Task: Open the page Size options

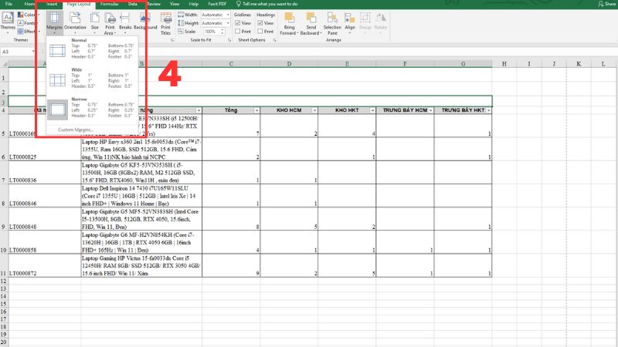Action: click(94, 22)
